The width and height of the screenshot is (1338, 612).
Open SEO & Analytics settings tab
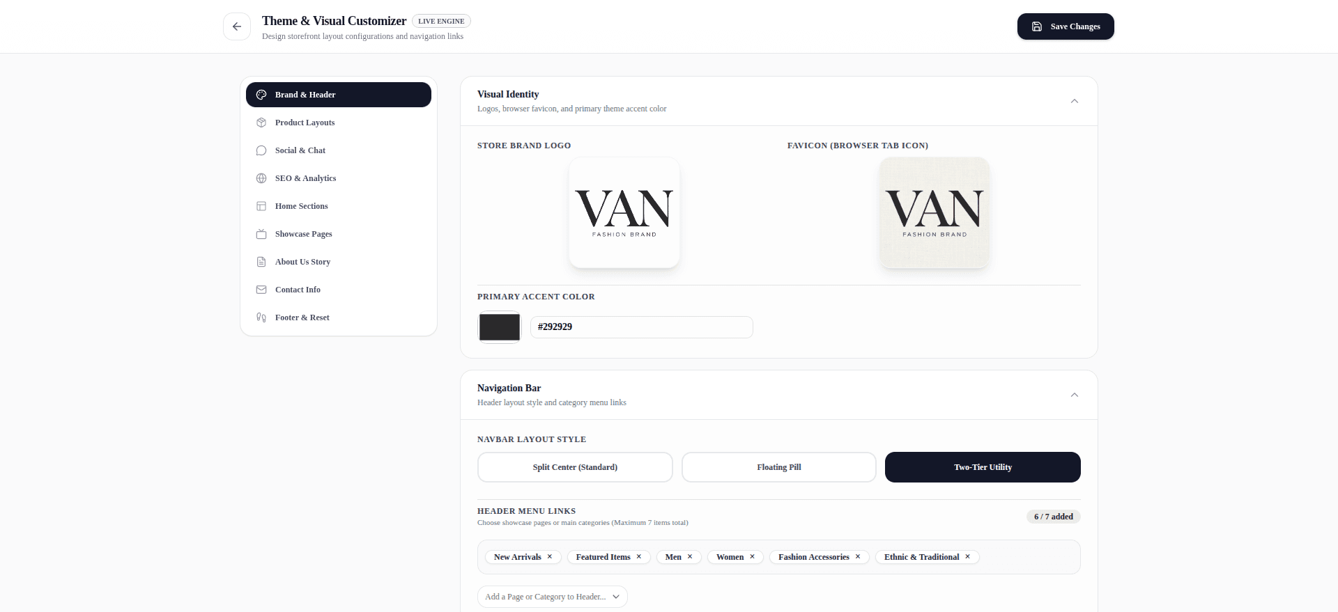tap(339, 178)
